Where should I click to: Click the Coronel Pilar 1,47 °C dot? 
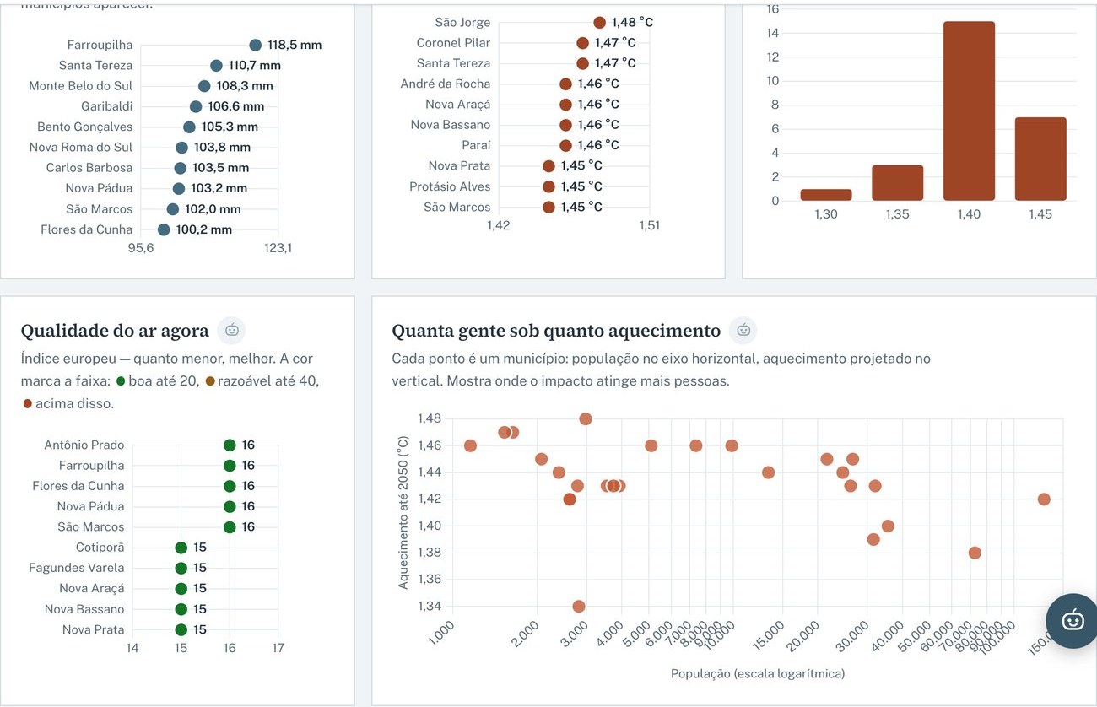click(582, 43)
